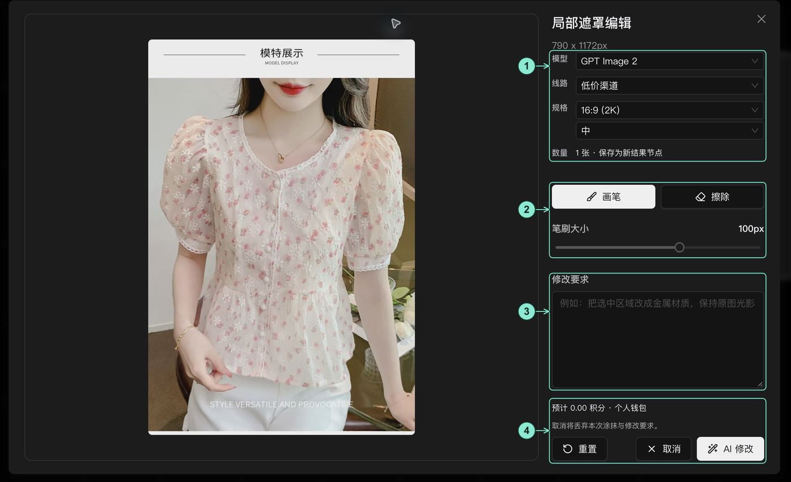Image resolution: width=791 pixels, height=482 pixels.
Task: Click the 预计 0.00 积分 · 个人钱包 text
Action: 599,408
